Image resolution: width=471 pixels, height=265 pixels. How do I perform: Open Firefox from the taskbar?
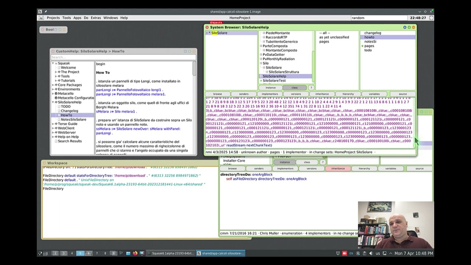(x=135, y=253)
